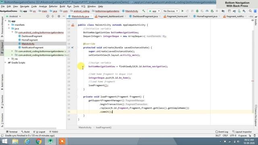Click the inspection eye icon atop the editor
Viewport: 258px width, 145px height.
[252, 21]
